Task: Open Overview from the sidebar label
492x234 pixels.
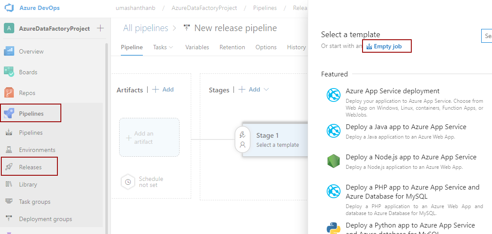Action: pos(32,51)
